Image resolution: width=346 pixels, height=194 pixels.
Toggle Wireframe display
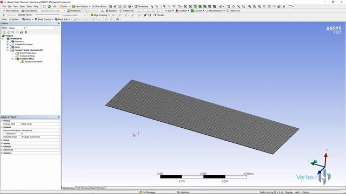tap(74, 11)
